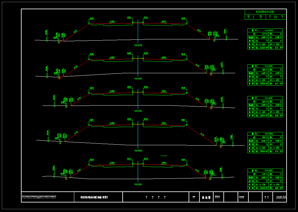Select the K0+000 data table header
298x212 pixels.
265,170
